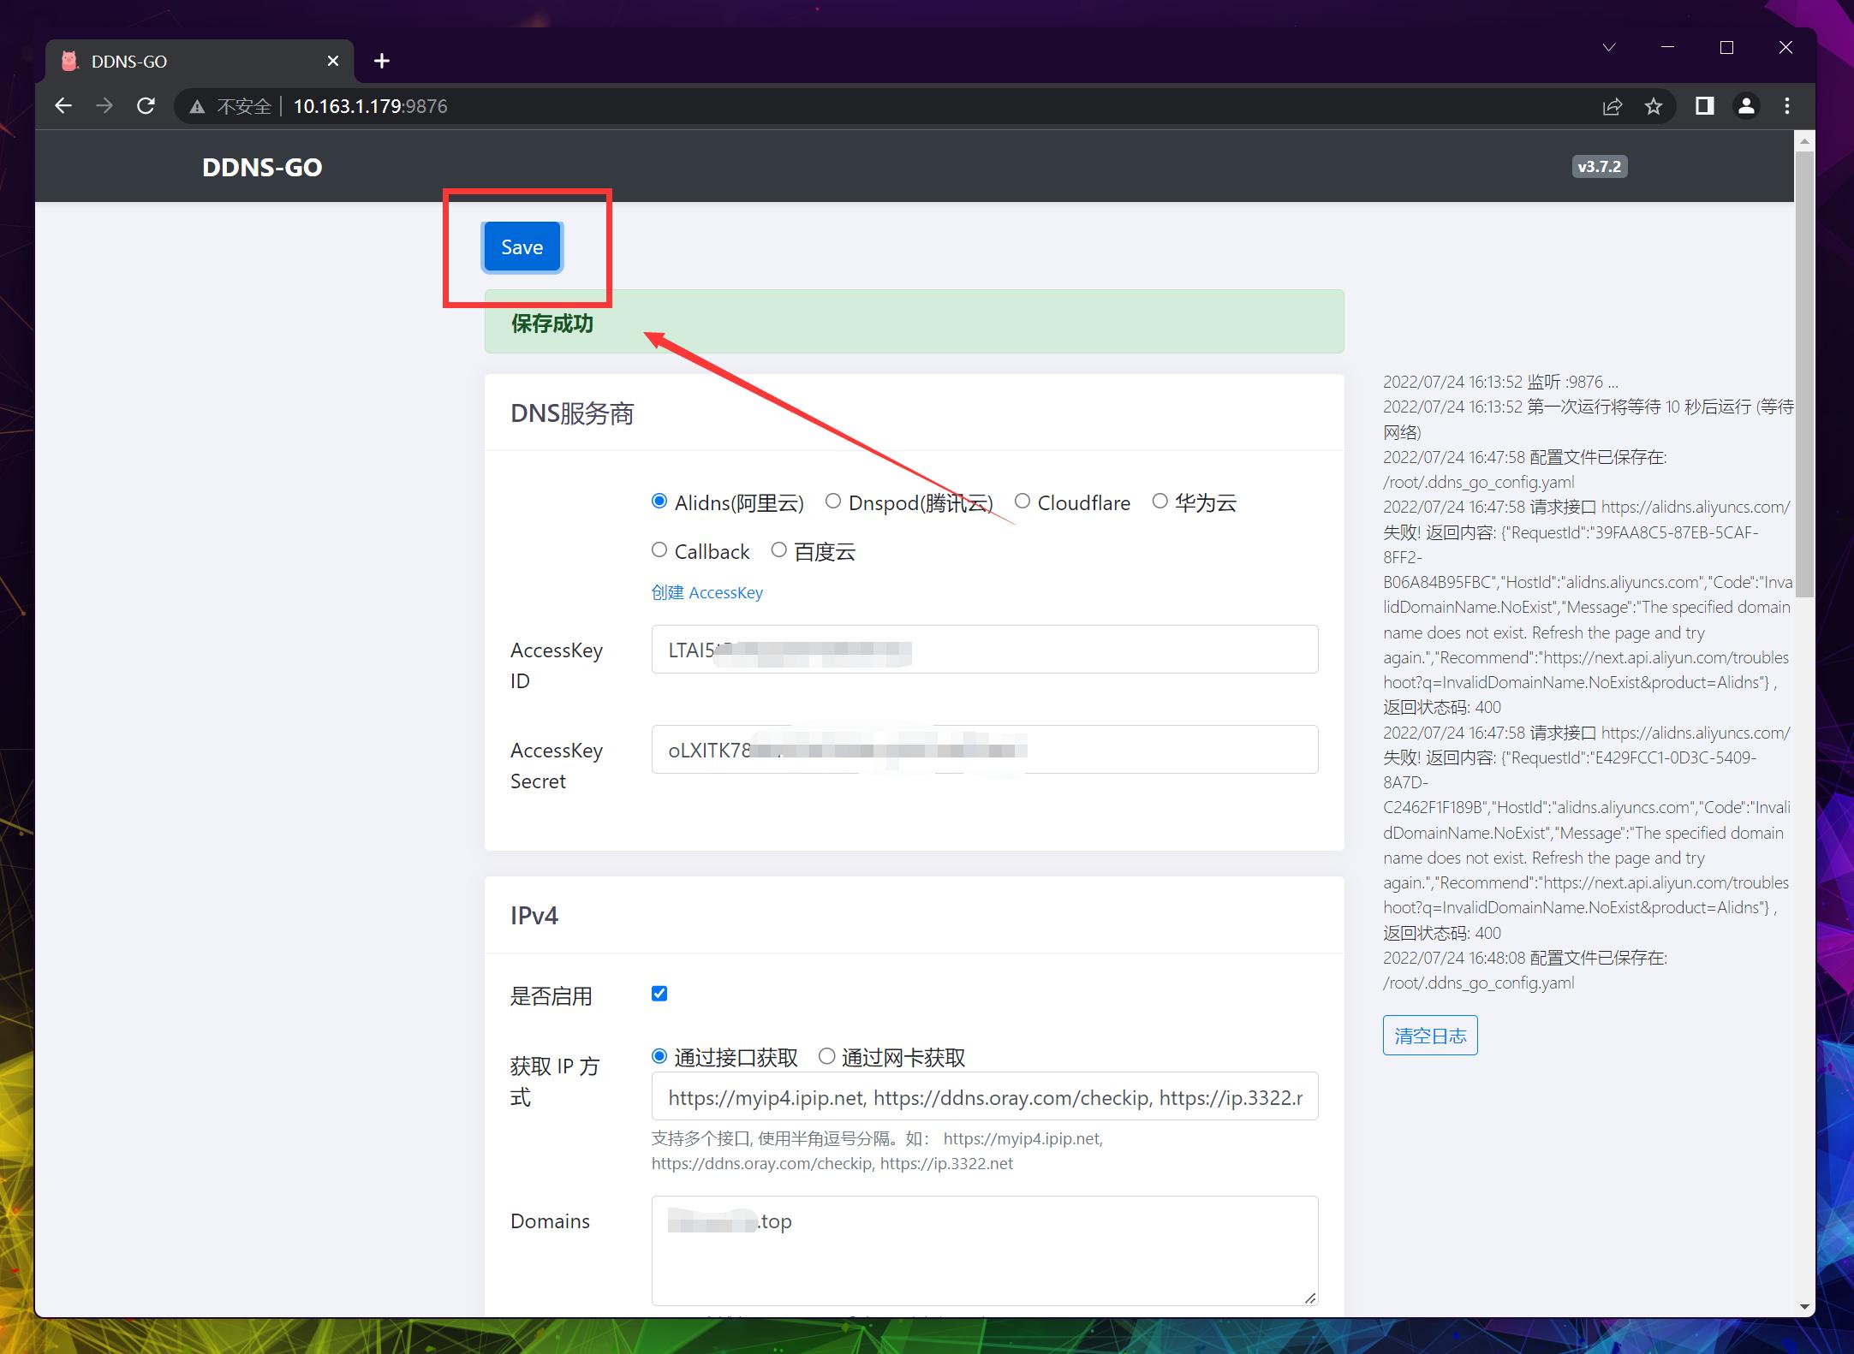The width and height of the screenshot is (1854, 1354).
Task: Disable the IPv4 是否启用 checkbox
Action: pyautogui.click(x=659, y=993)
